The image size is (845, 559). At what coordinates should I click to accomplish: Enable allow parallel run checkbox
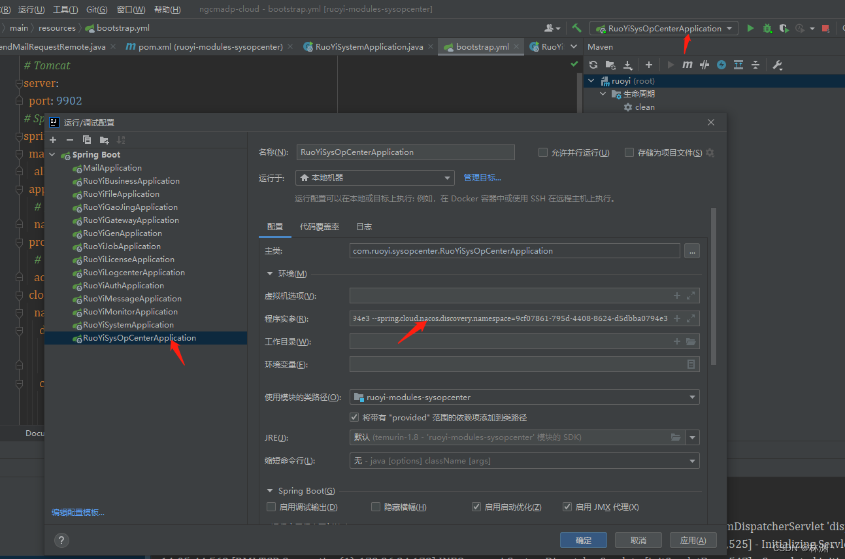542,152
